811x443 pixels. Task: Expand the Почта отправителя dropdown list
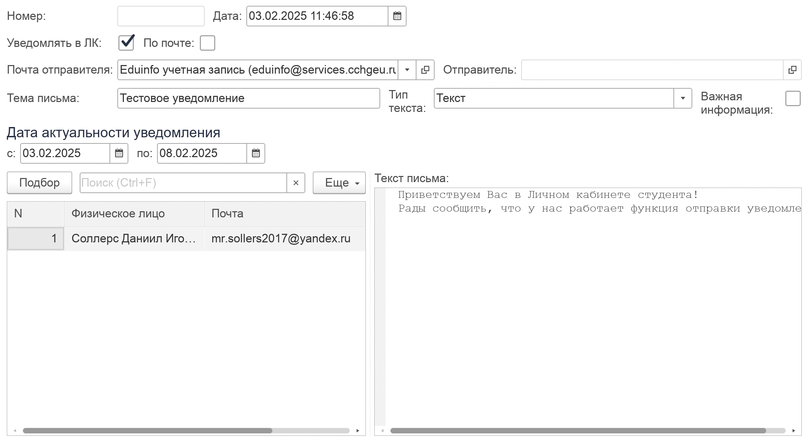coord(407,70)
